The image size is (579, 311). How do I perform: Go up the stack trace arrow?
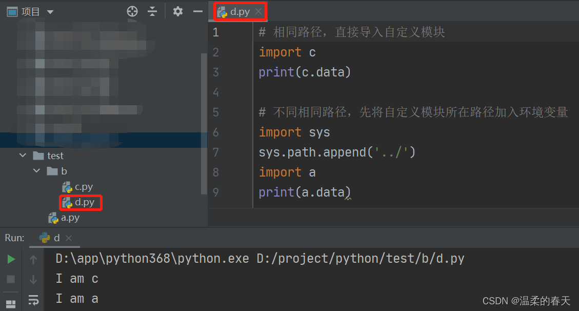33,260
